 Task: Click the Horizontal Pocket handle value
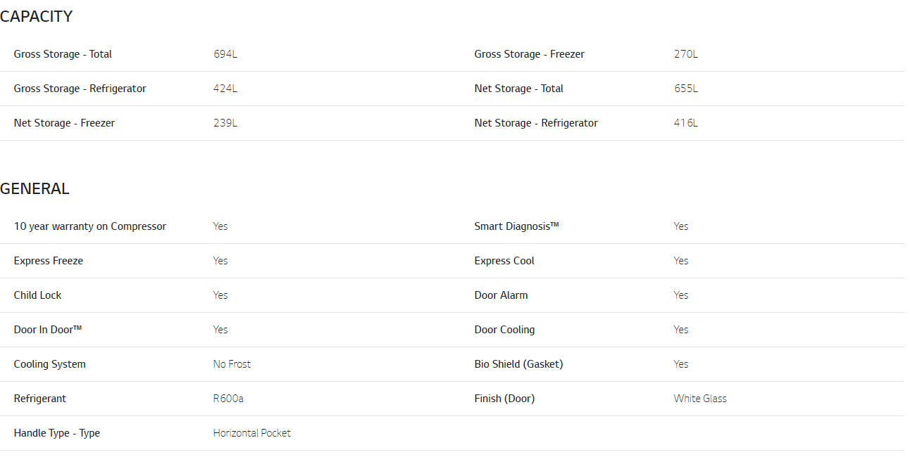(x=251, y=433)
